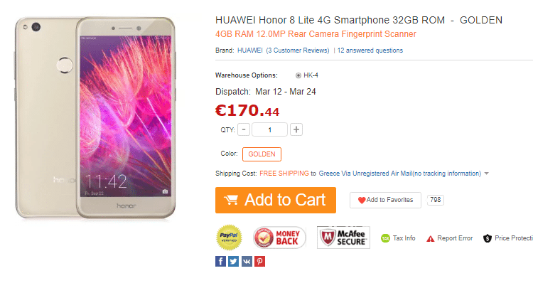
Task: Open the HUAWEI brand link
Action: [250, 50]
